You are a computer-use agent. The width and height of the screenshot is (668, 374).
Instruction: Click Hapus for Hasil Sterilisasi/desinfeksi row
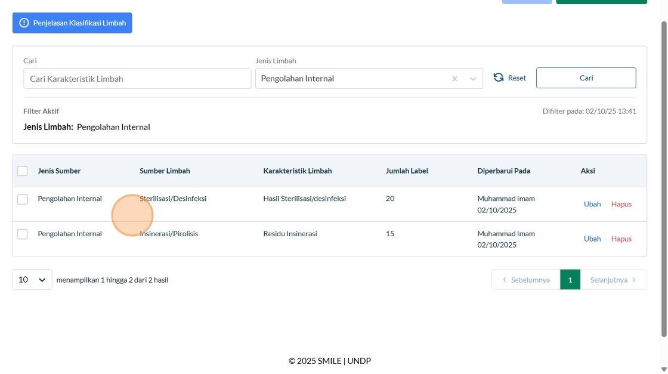click(621, 204)
